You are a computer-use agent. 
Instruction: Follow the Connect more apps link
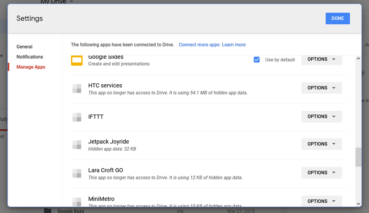click(199, 45)
